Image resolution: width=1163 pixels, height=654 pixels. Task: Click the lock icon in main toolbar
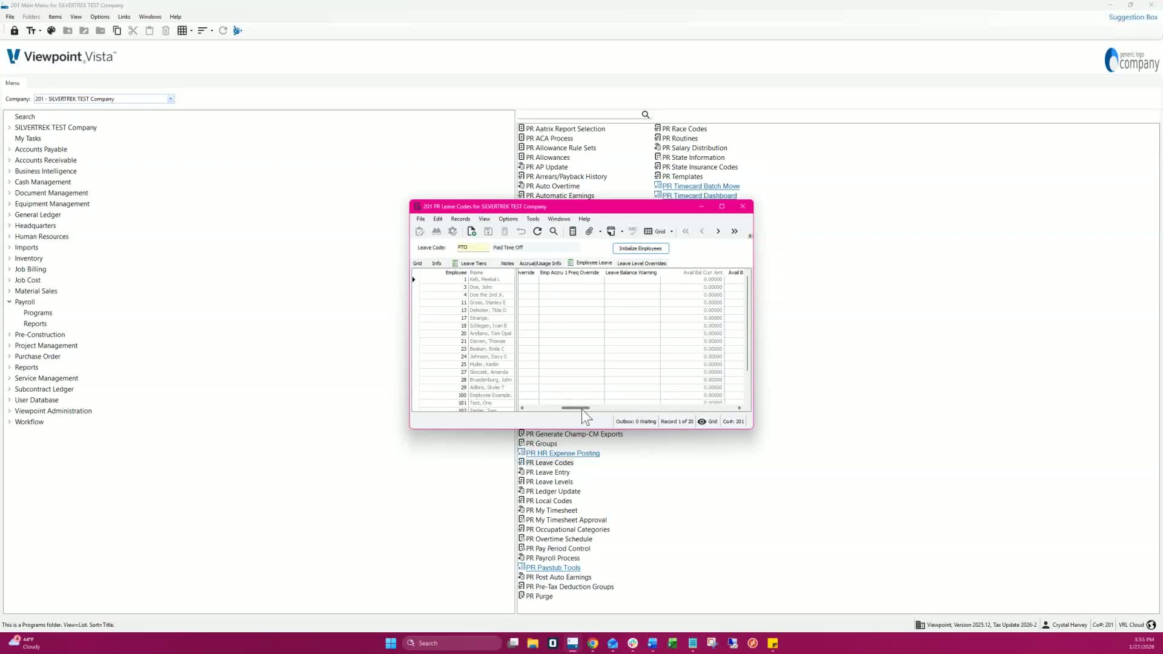[15, 30]
